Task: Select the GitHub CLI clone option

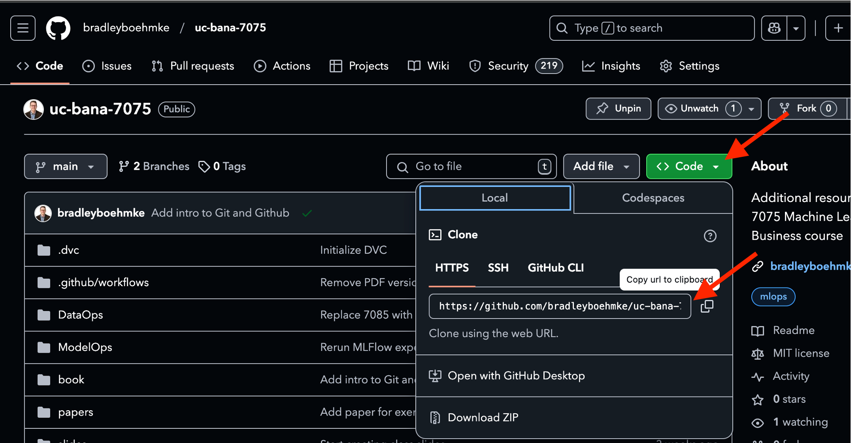Action: point(555,268)
